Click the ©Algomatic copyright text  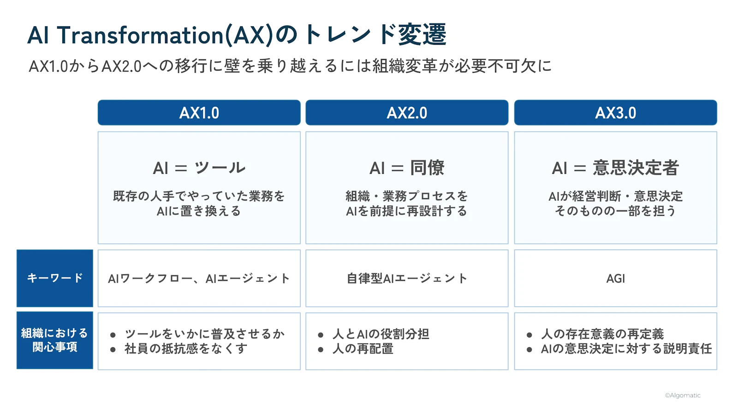[682, 395]
